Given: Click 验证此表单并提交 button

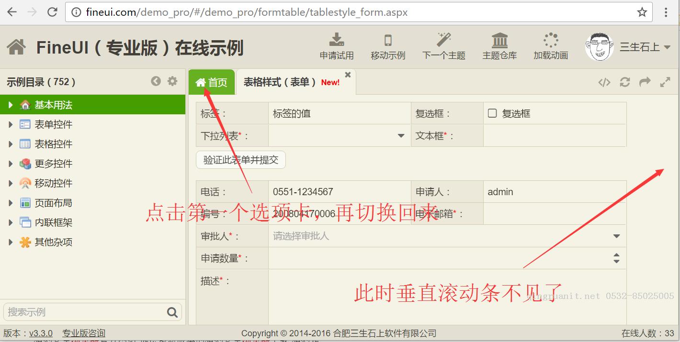Looking at the screenshot, I should coord(241,160).
